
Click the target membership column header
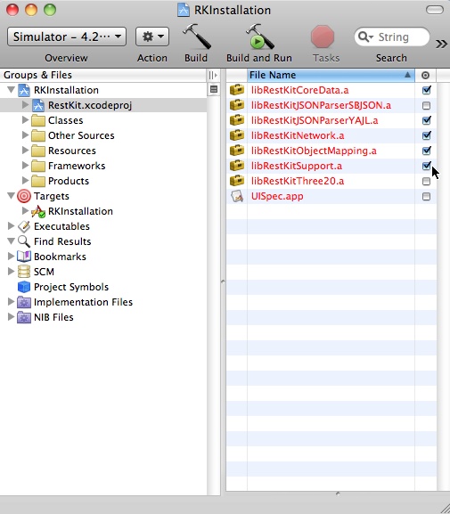click(425, 75)
